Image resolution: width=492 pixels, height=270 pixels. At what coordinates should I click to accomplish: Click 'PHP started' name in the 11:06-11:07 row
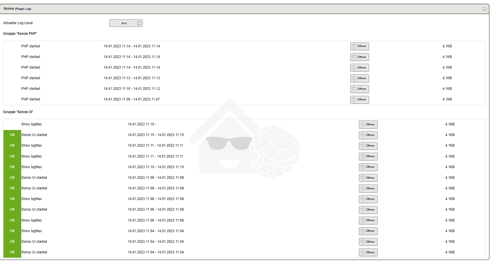[x=30, y=99]
